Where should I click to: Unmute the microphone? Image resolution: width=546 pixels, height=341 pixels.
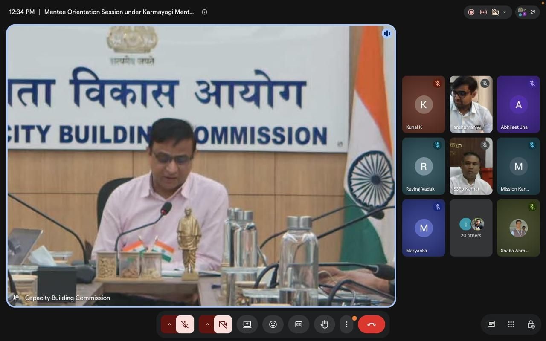185,324
